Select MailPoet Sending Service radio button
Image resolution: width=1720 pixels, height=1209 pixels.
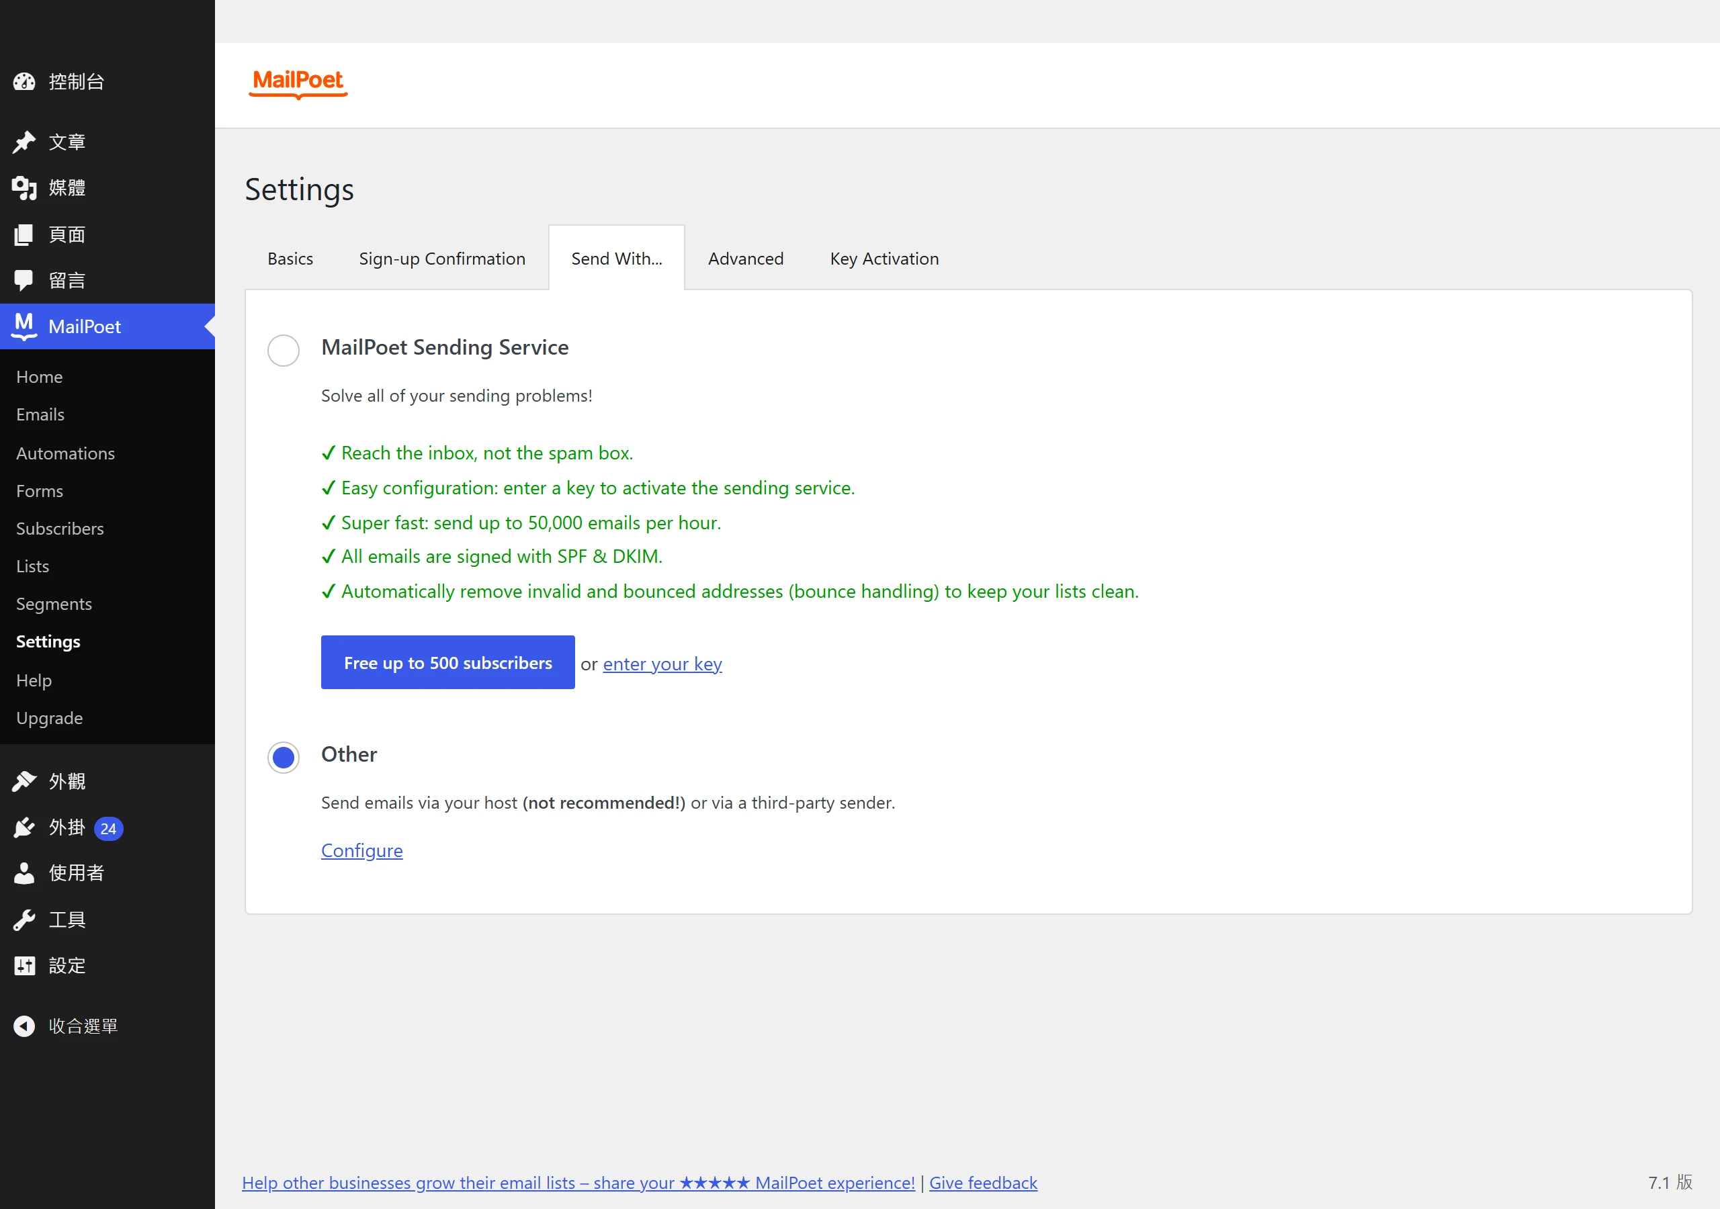pos(283,351)
